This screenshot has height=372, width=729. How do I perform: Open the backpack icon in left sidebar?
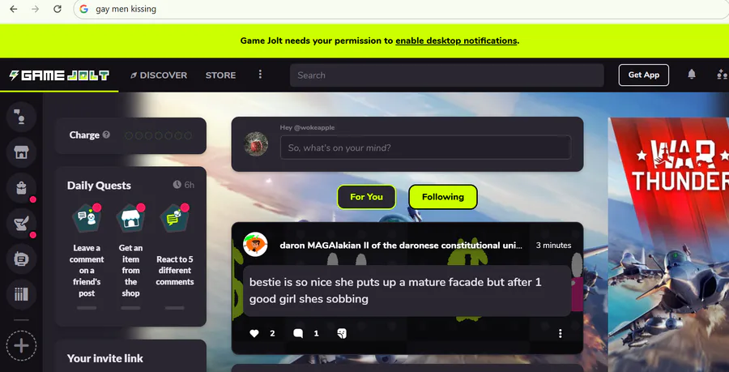[x=21, y=188]
